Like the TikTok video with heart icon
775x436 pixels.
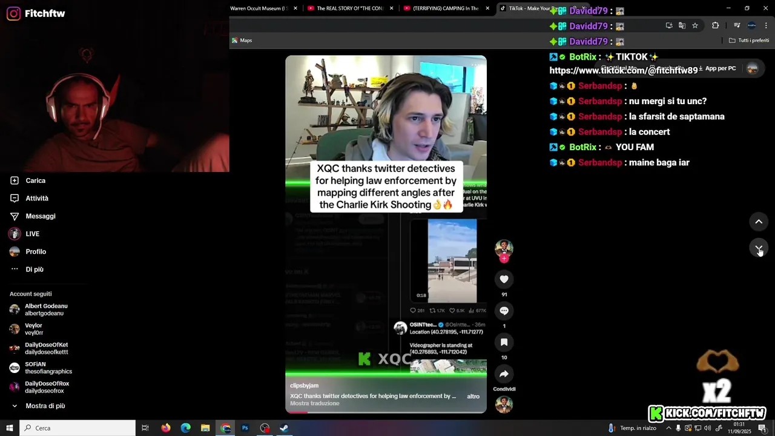click(504, 279)
